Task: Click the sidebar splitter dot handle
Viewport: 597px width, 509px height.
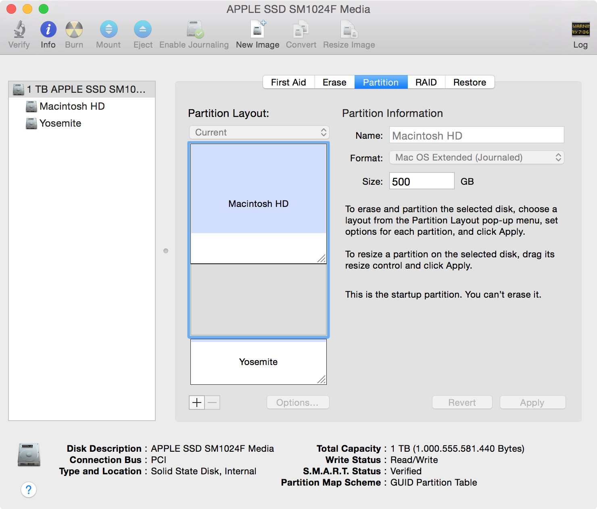Action: (166, 251)
